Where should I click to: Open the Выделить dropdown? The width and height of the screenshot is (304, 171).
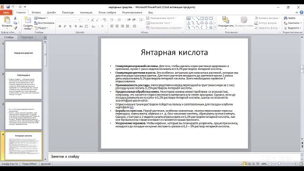(x=293, y=28)
